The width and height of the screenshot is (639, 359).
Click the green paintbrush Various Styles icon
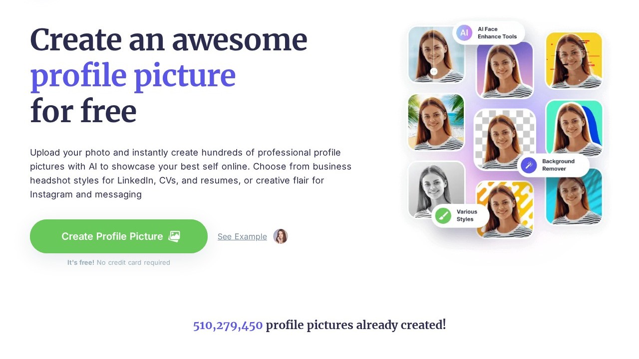pyautogui.click(x=443, y=215)
